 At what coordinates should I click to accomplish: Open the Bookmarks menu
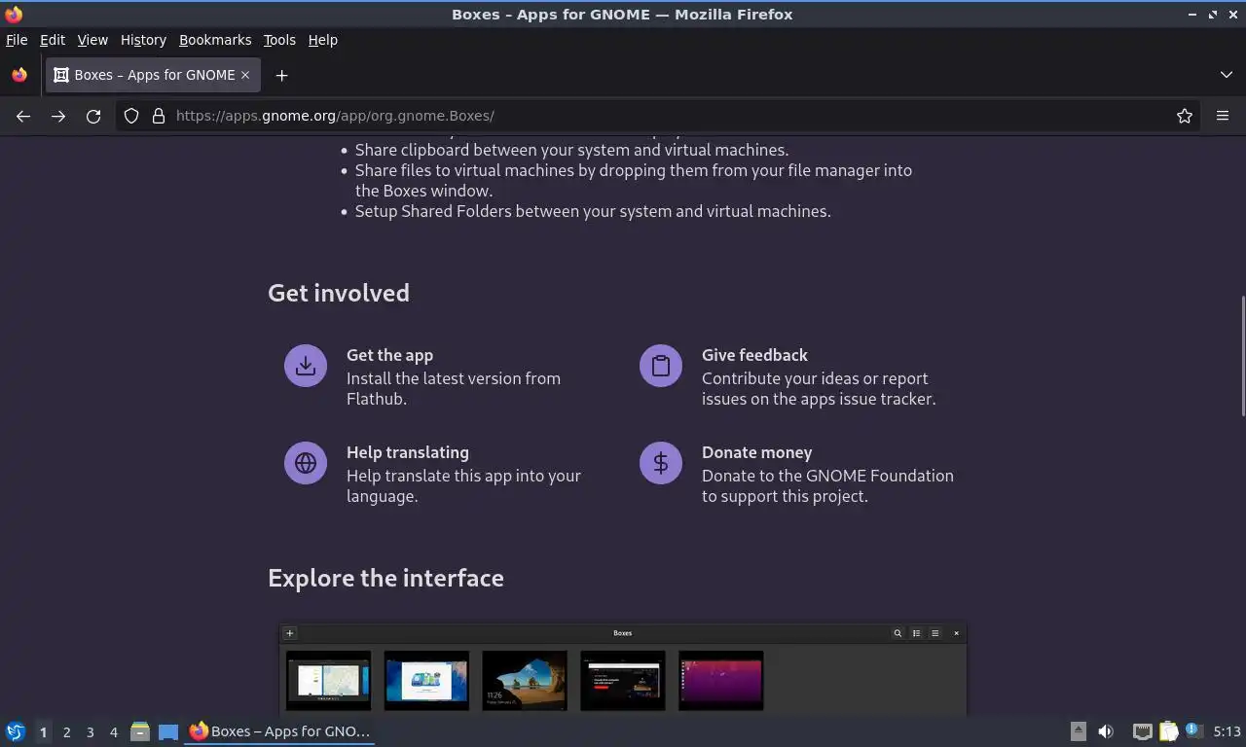215,40
